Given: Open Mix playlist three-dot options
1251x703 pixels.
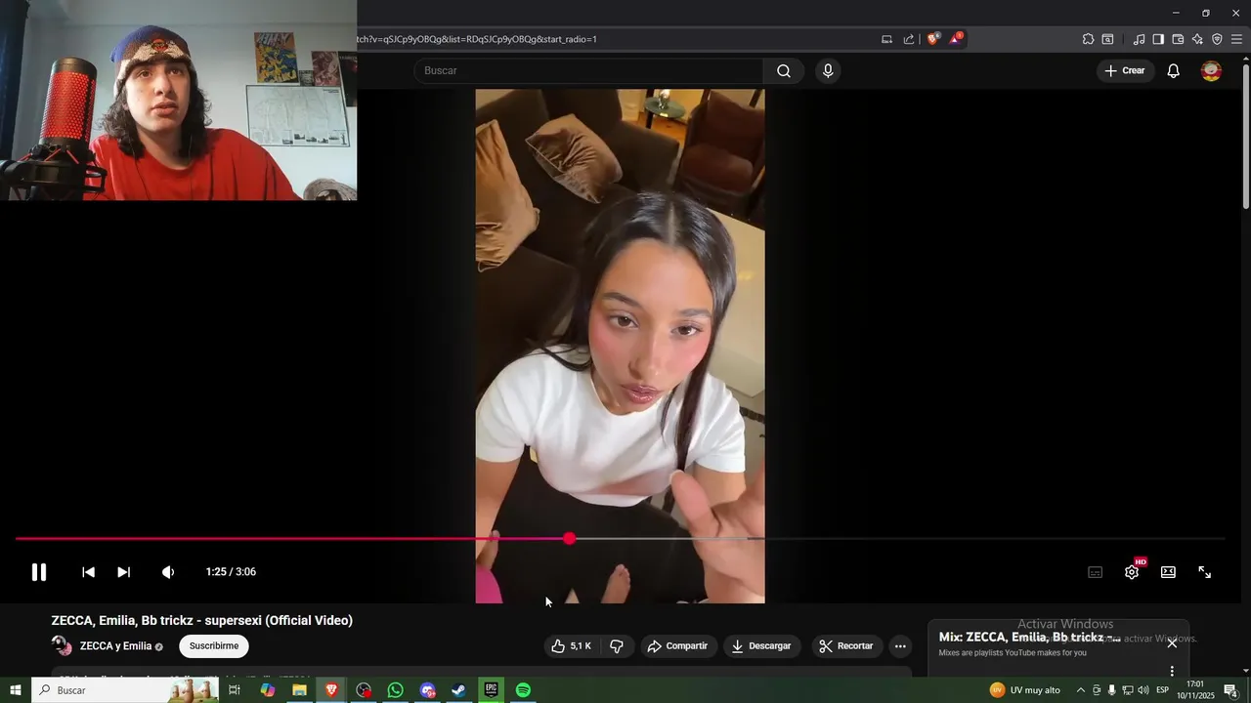Looking at the screenshot, I should [1172, 671].
